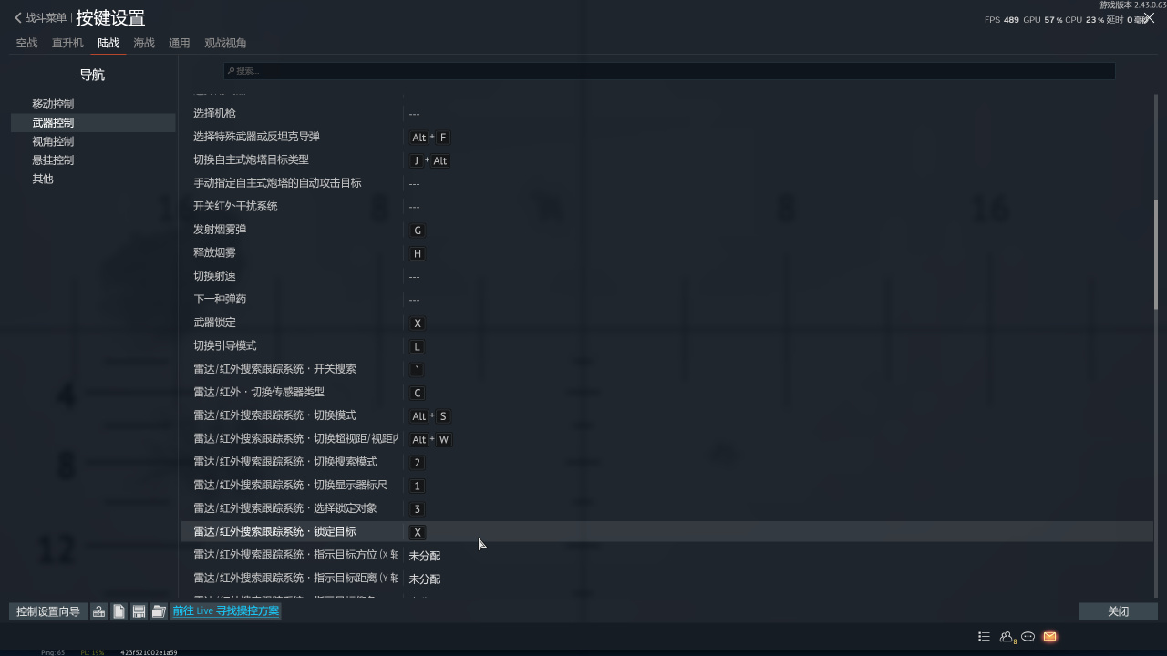This screenshot has width=1167, height=656.
Task: Select 武器控制 in the navigation
Action: coord(93,123)
